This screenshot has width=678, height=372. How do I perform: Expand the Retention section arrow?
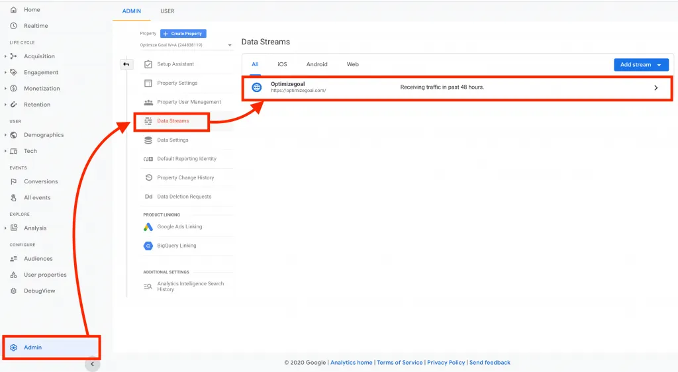click(x=5, y=105)
